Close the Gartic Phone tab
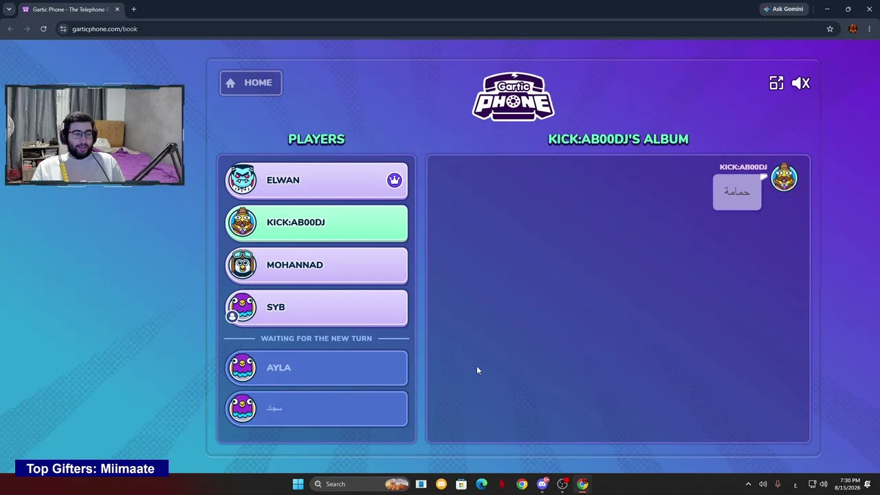The image size is (880, 495). [117, 10]
